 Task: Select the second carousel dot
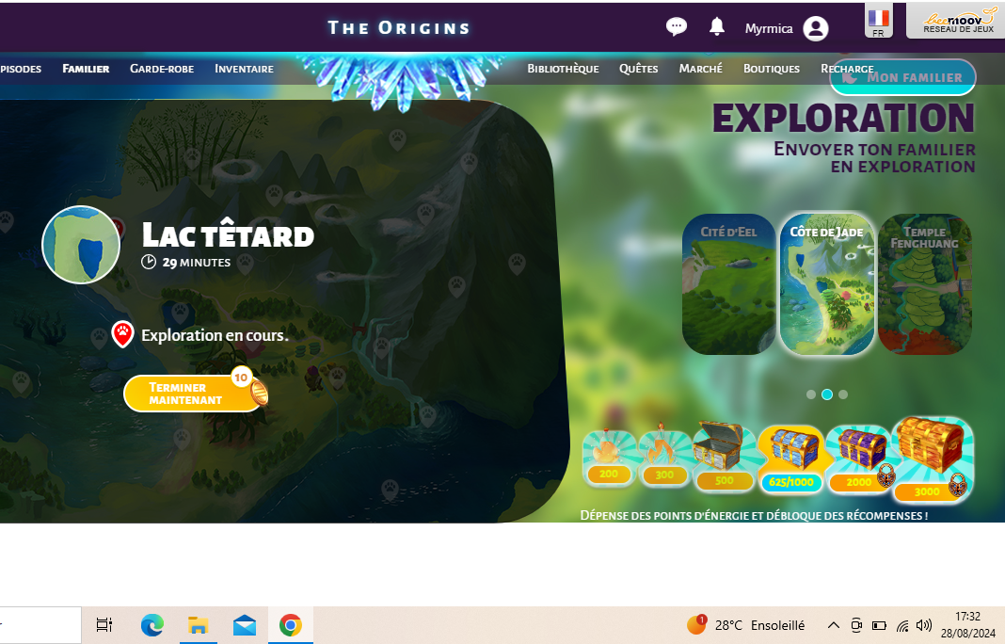[827, 394]
